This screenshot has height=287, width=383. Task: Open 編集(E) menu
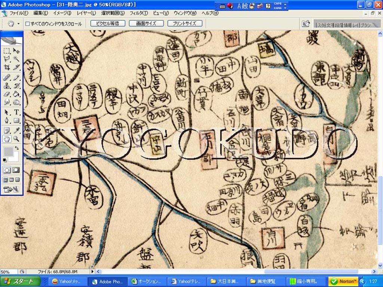pos(40,13)
